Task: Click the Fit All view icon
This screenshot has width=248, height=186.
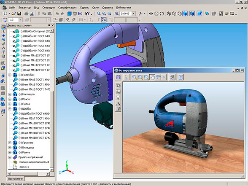Action: tap(156, 13)
